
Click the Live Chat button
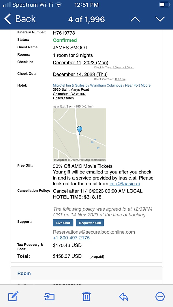click(x=63, y=223)
